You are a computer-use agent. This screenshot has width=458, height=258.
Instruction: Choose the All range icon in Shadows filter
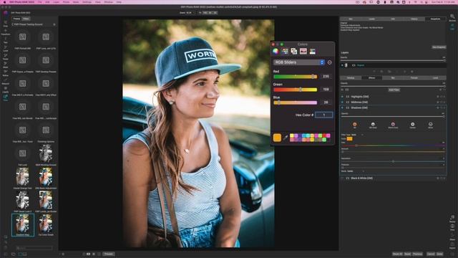(x=355, y=125)
